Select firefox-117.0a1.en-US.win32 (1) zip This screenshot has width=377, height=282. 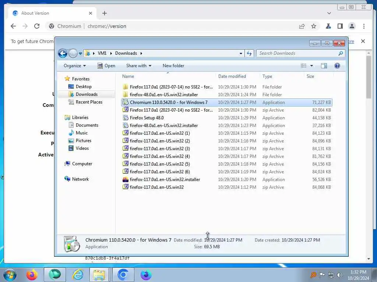pos(227,133)
